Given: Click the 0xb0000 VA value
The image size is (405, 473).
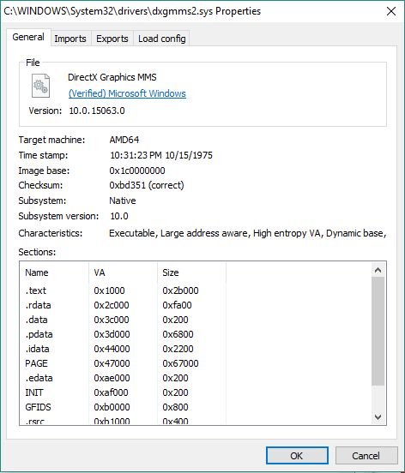Looking at the screenshot, I should point(112,407).
